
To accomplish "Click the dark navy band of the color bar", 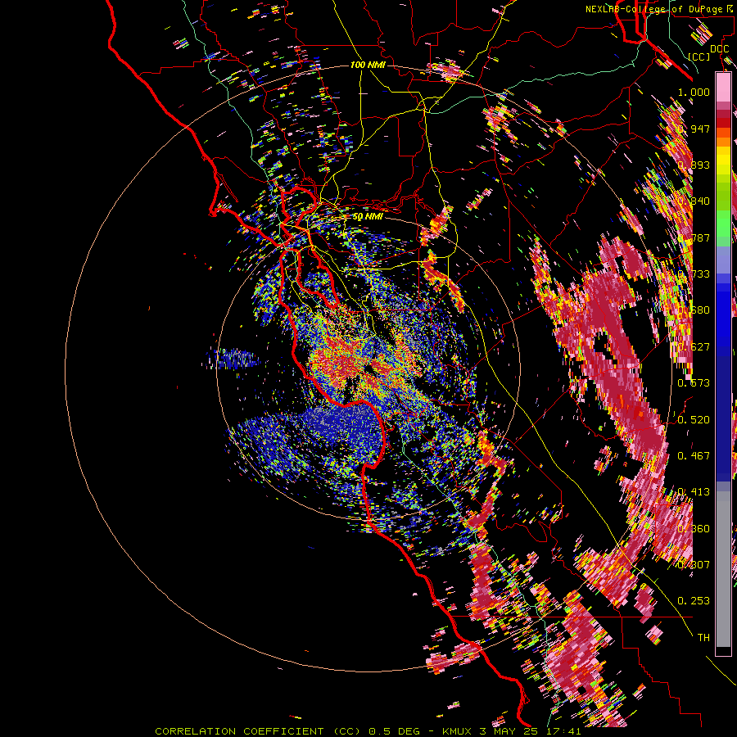I will (723, 414).
